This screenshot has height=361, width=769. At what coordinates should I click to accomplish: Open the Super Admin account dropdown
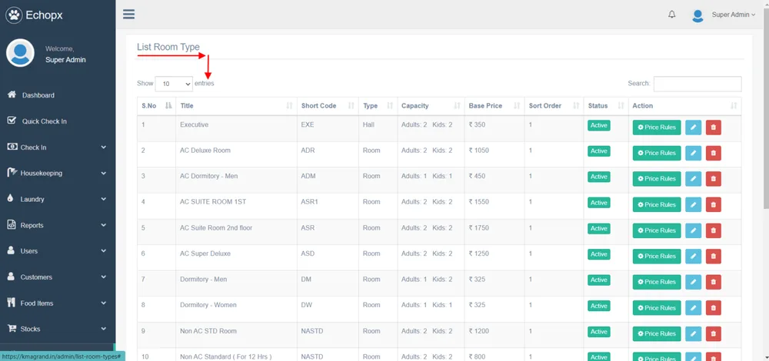733,15
